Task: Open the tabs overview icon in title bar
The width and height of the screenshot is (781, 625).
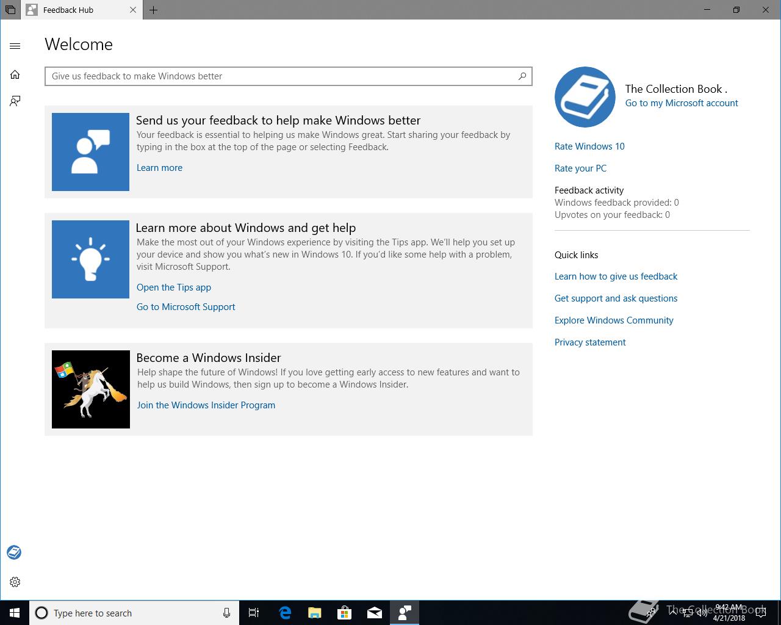Action: tap(10, 10)
